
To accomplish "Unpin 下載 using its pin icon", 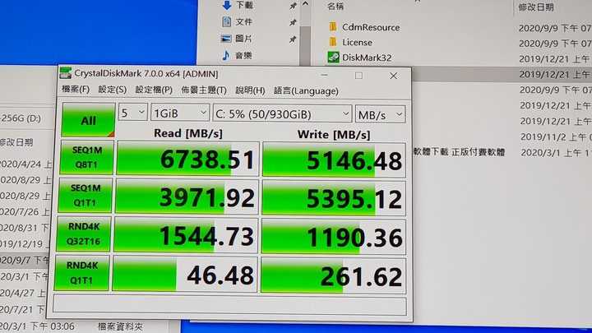I will (x=293, y=6).
